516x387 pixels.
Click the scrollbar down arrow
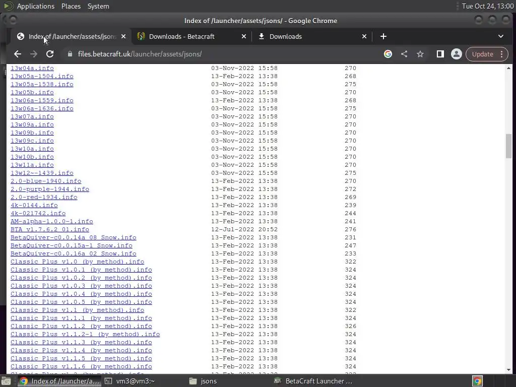509,370
